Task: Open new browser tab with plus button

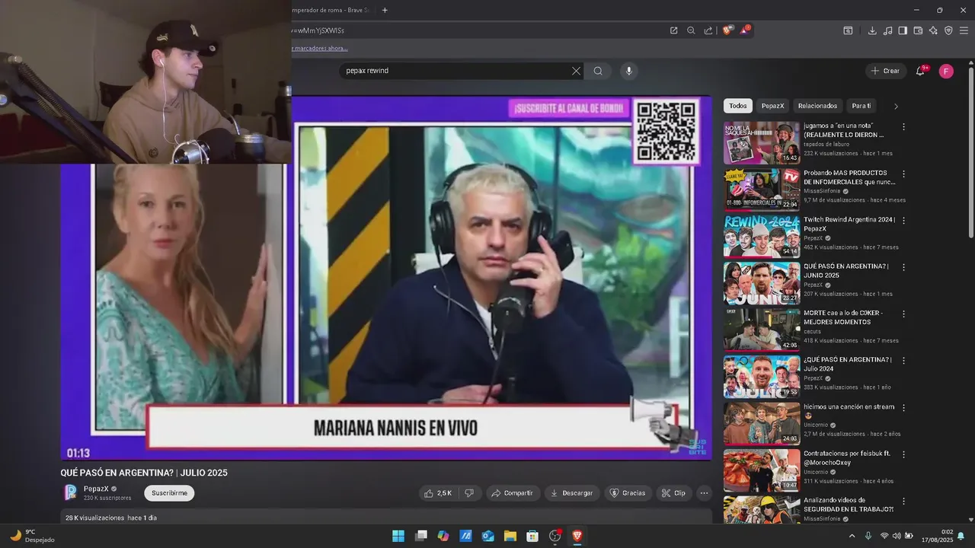Action: tap(385, 10)
